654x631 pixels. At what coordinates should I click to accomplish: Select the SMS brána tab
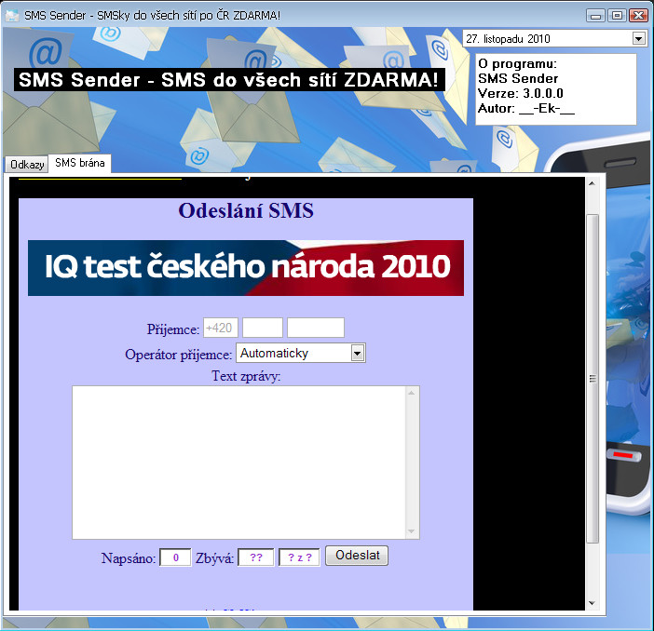(x=80, y=163)
